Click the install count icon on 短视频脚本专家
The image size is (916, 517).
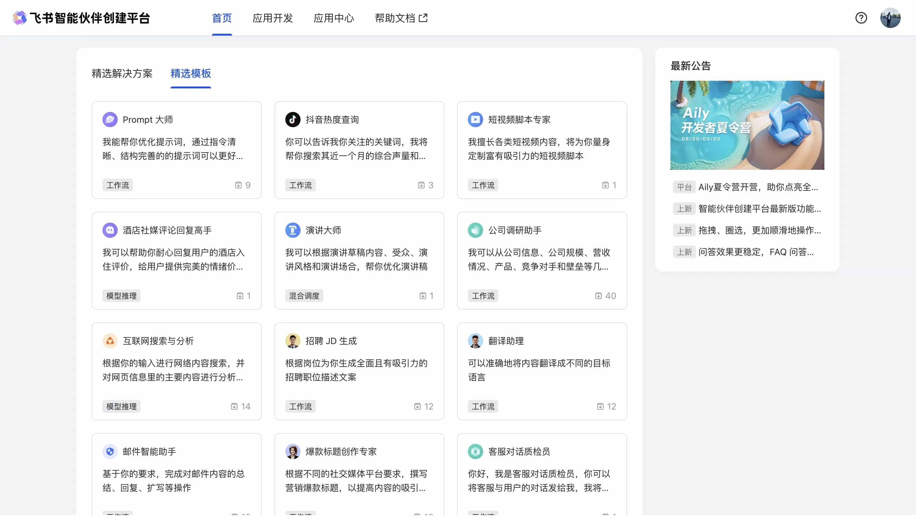click(x=605, y=185)
